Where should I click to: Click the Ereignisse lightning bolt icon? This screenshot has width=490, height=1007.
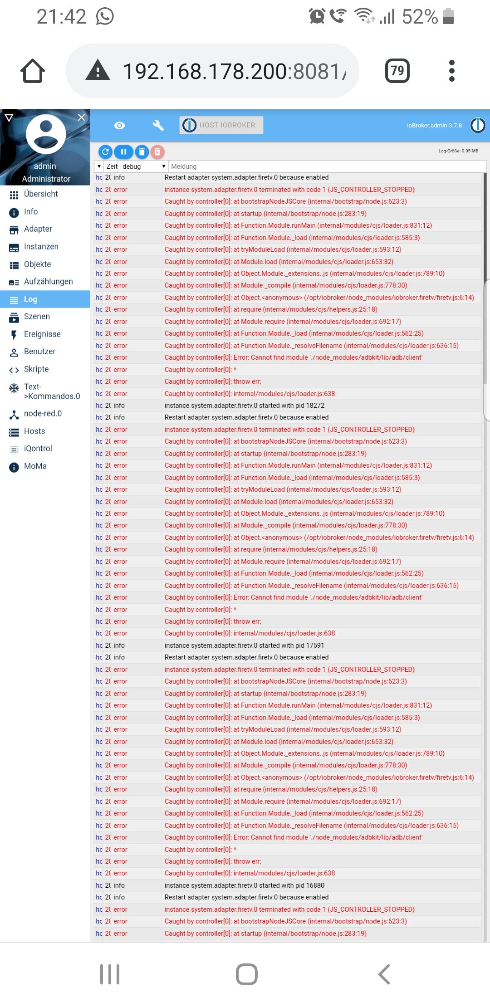(14, 335)
